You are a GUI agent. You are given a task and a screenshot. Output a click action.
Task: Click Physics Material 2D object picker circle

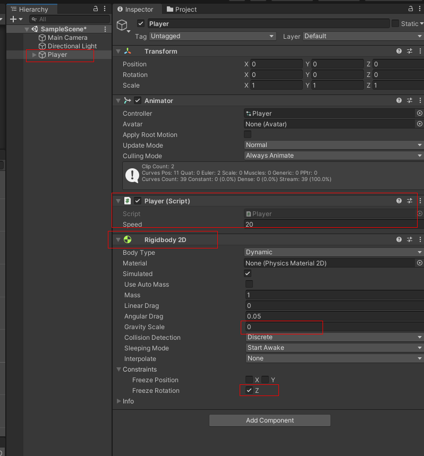(420, 263)
